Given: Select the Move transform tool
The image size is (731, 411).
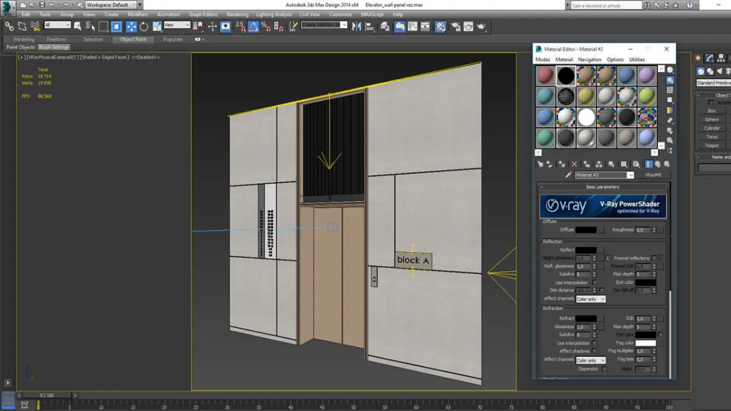Looking at the screenshot, I should coord(131,26).
